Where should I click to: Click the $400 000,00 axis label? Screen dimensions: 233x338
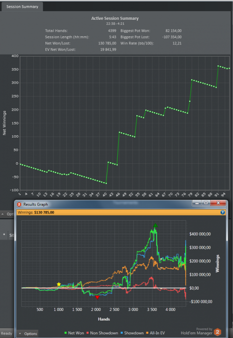pos(200,234)
